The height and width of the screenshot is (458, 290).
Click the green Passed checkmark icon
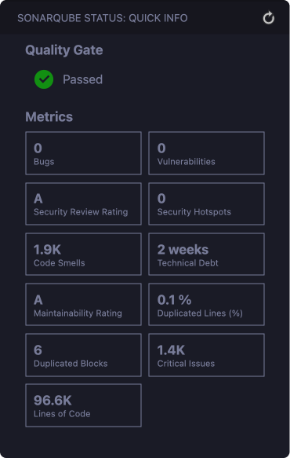44,79
